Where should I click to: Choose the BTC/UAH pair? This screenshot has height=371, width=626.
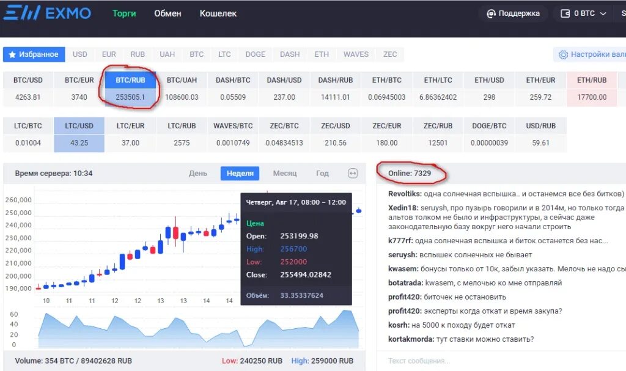182,89
